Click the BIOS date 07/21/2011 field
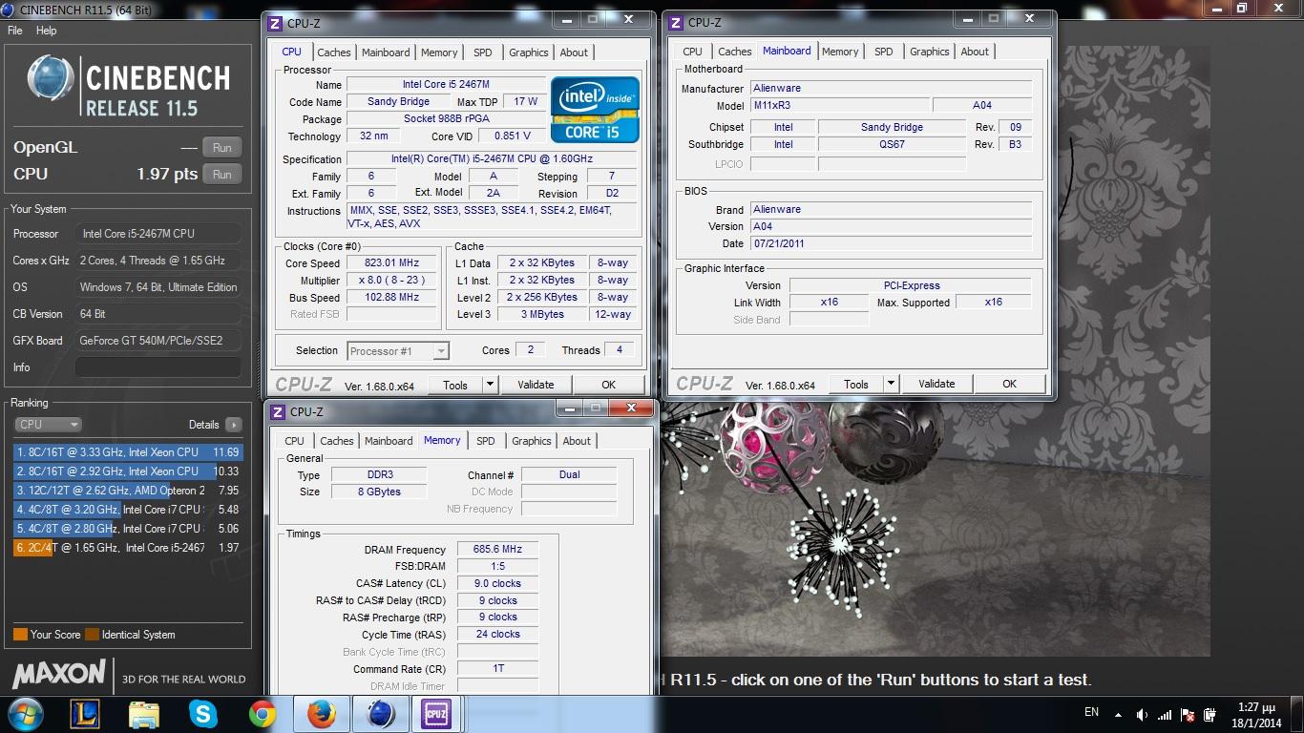 891,243
